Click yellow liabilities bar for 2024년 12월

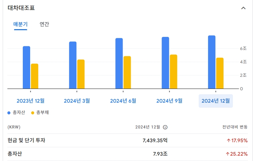point(220,73)
